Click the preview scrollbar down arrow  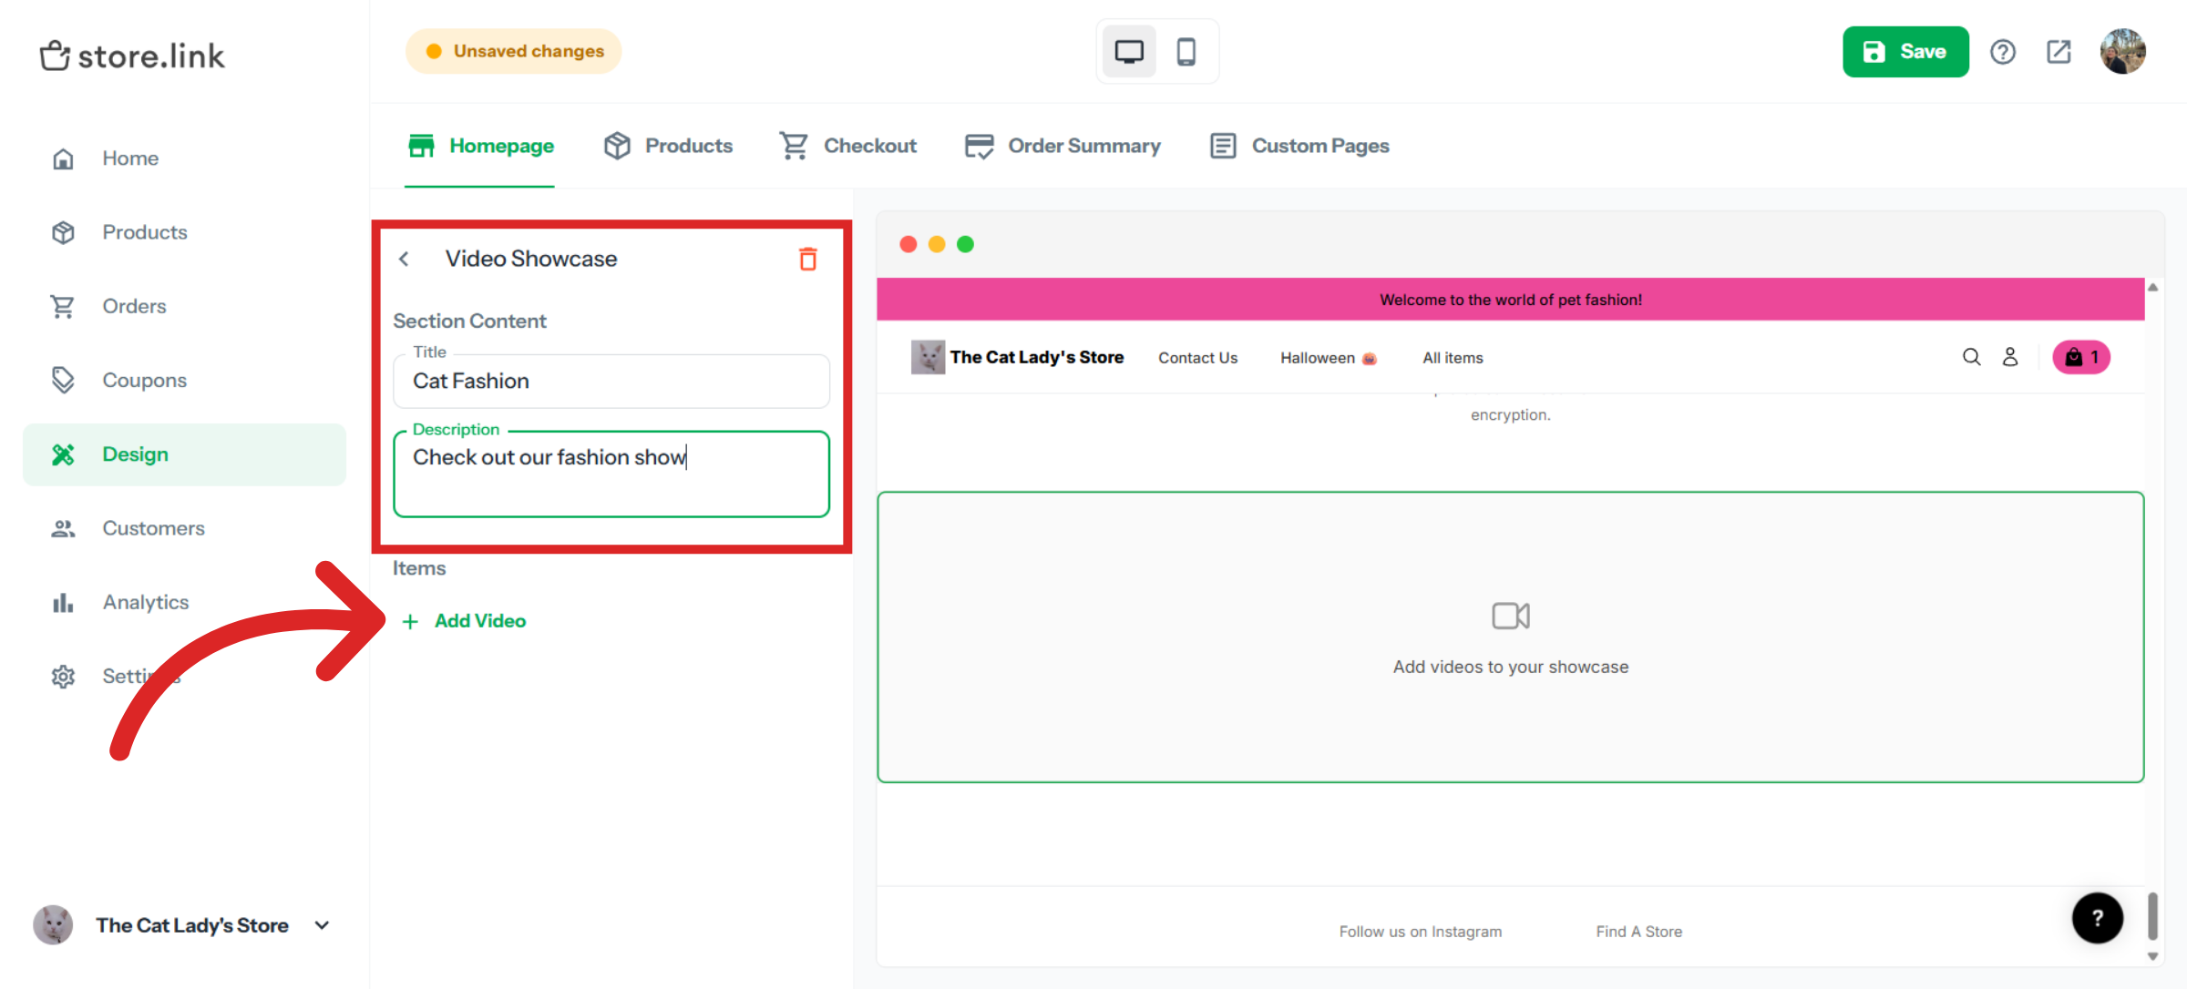pyautogui.click(x=2152, y=956)
